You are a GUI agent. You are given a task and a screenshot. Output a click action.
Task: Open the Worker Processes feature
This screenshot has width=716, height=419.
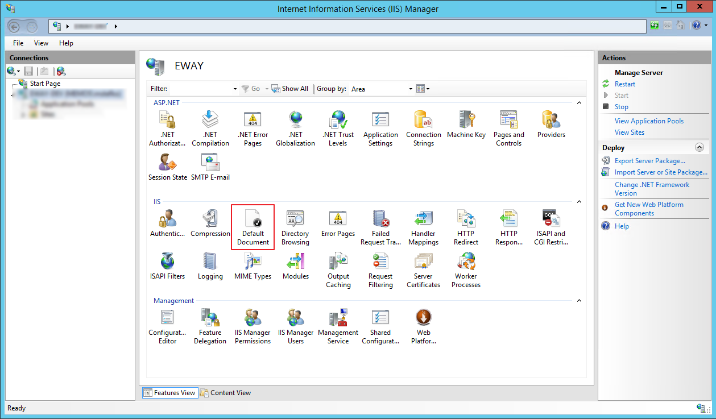click(x=466, y=270)
